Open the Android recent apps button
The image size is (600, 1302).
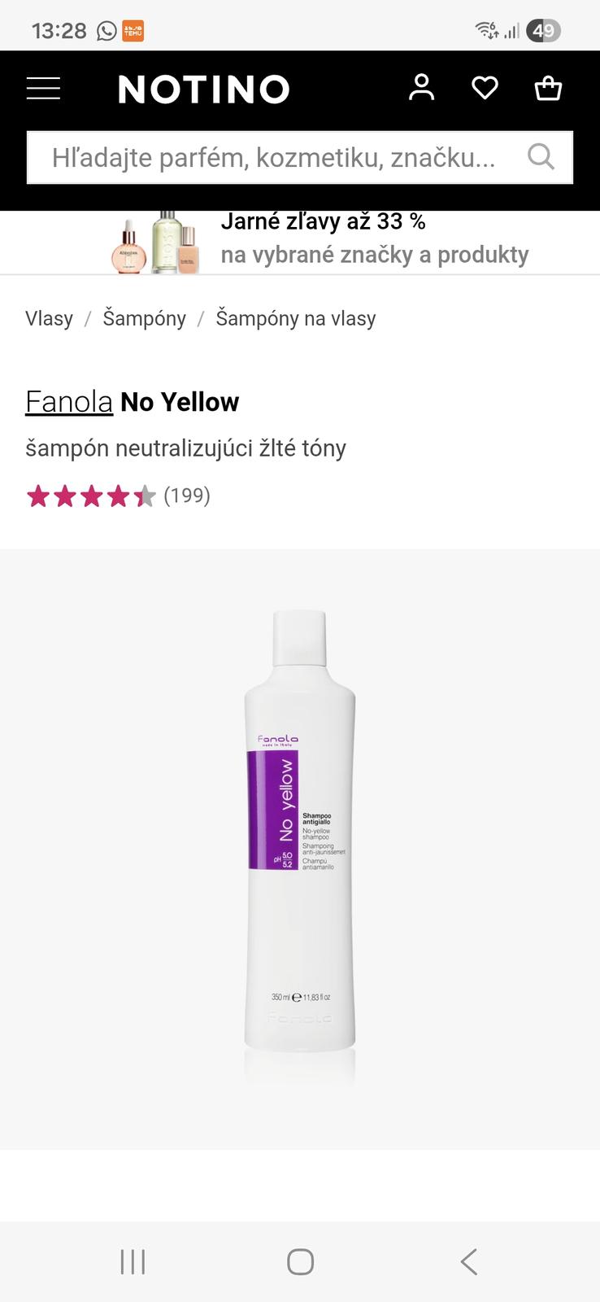coord(133,1261)
